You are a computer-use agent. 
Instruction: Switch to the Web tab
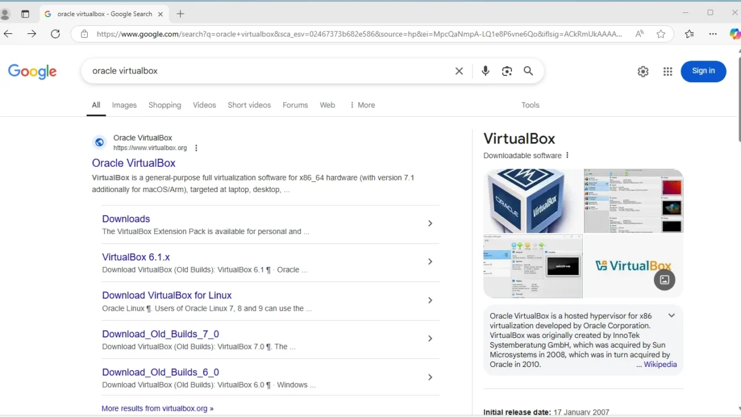tap(327, 105)
